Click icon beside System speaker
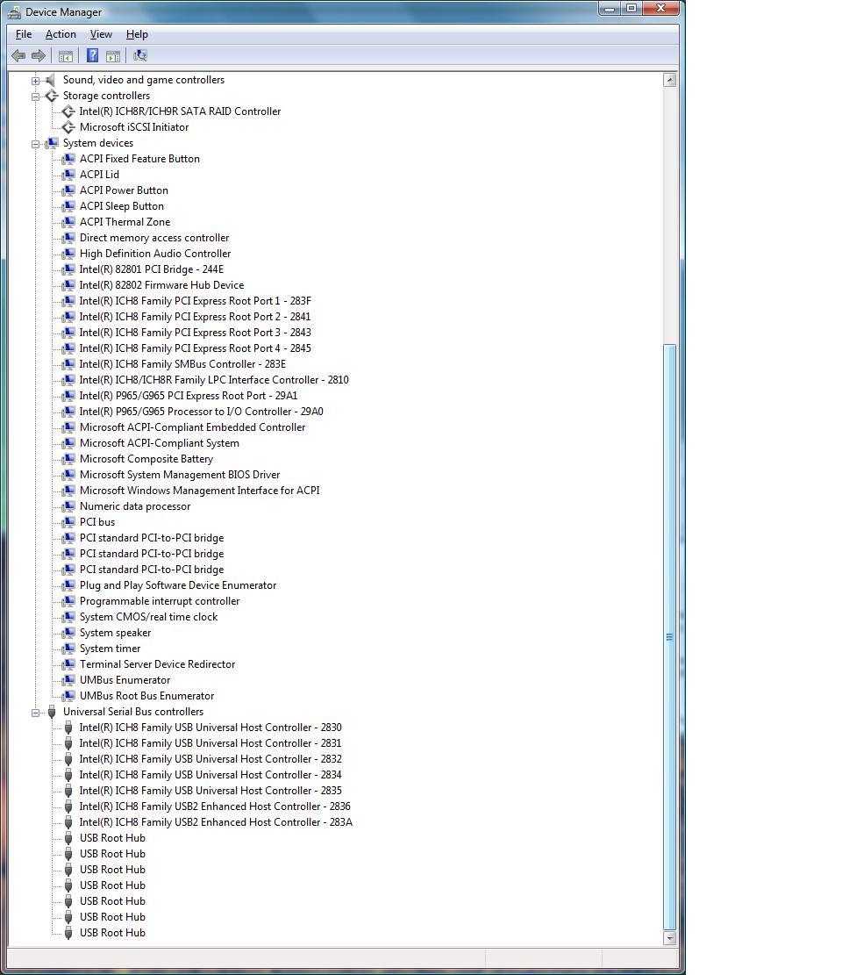The width and height of the screenshot is (842, 975). [x=68, y=633]
